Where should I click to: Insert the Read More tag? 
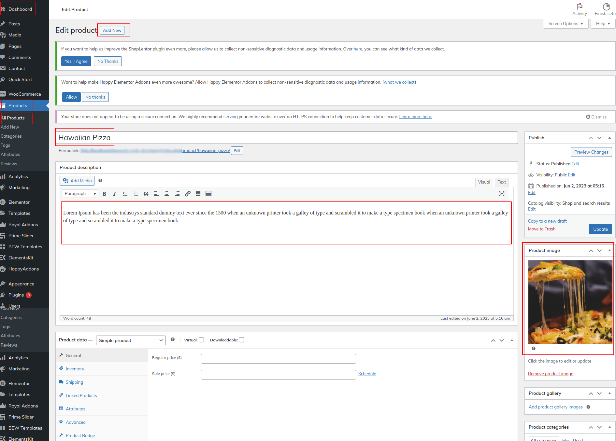point(198,194)
